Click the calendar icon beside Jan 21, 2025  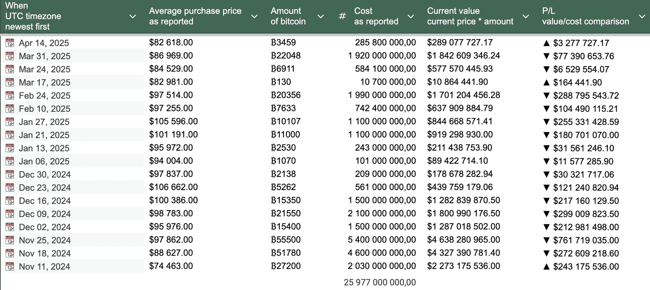(x=10, y=135)
